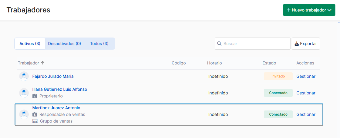
Task: Click Martinez Juarez Antonio's avatar icon
Action: (24, 114)
